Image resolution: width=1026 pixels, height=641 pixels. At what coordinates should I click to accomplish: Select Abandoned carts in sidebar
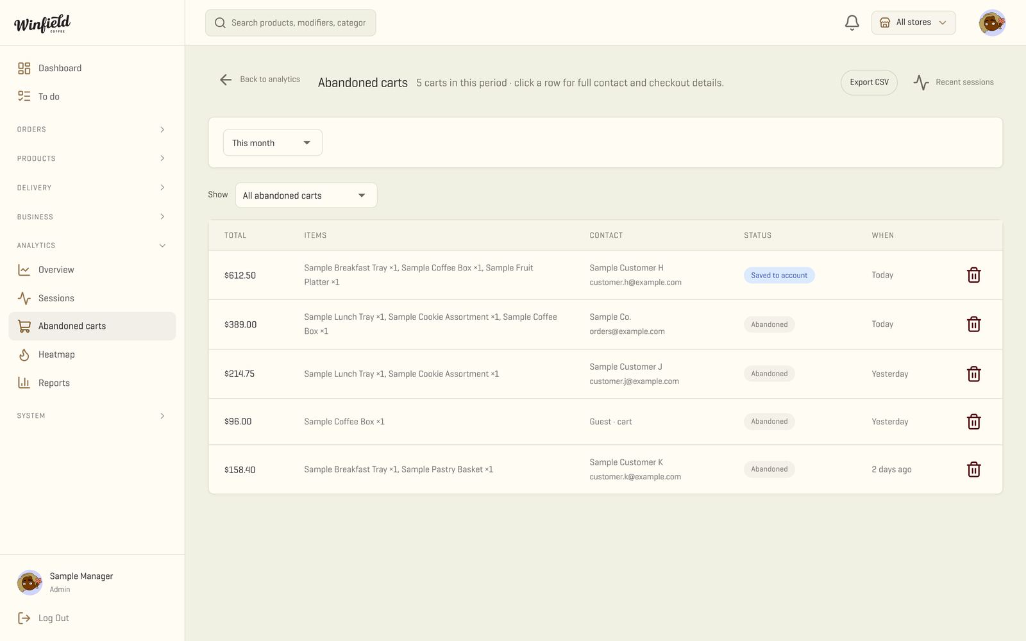tap(92, 326)
